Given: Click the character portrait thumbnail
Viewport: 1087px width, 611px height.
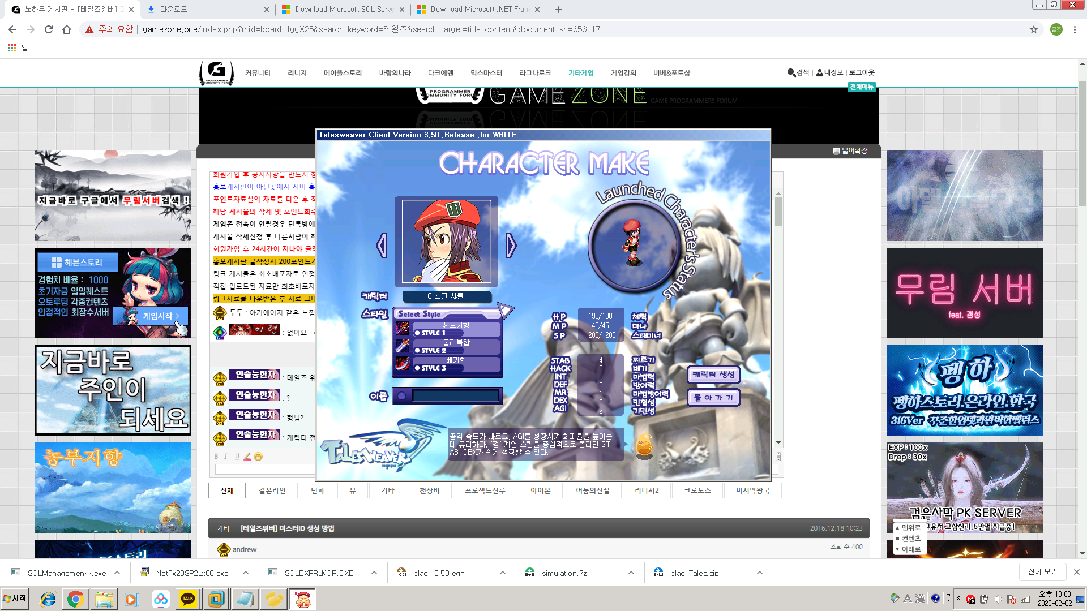Looking at the screenshot, I should tap(447, 241).
